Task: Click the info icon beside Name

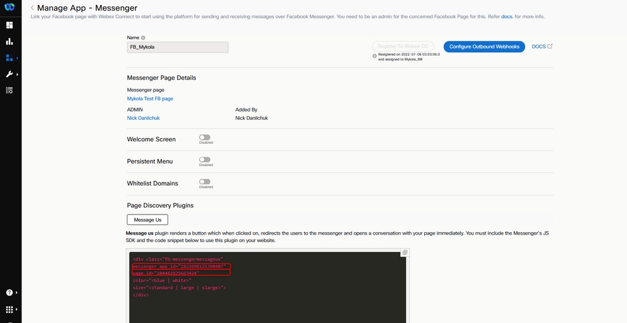Action: 143,38
